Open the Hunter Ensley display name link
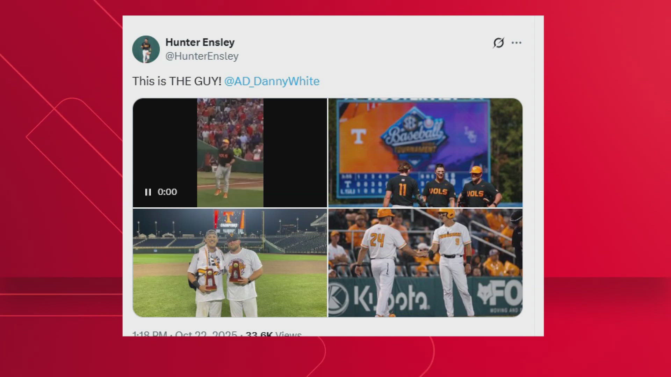The height and width of the screenshot is (377, 671). 200,42
